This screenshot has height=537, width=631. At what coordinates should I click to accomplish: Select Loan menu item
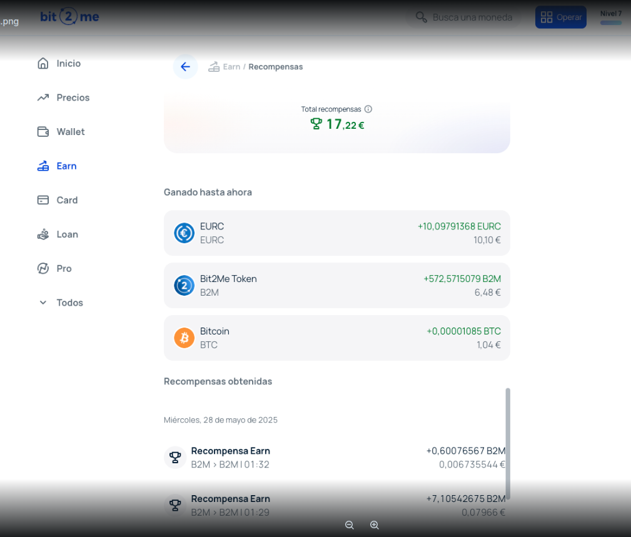click(67, 234)
